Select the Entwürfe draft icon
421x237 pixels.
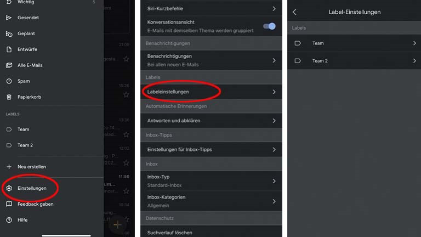(9, 49)
